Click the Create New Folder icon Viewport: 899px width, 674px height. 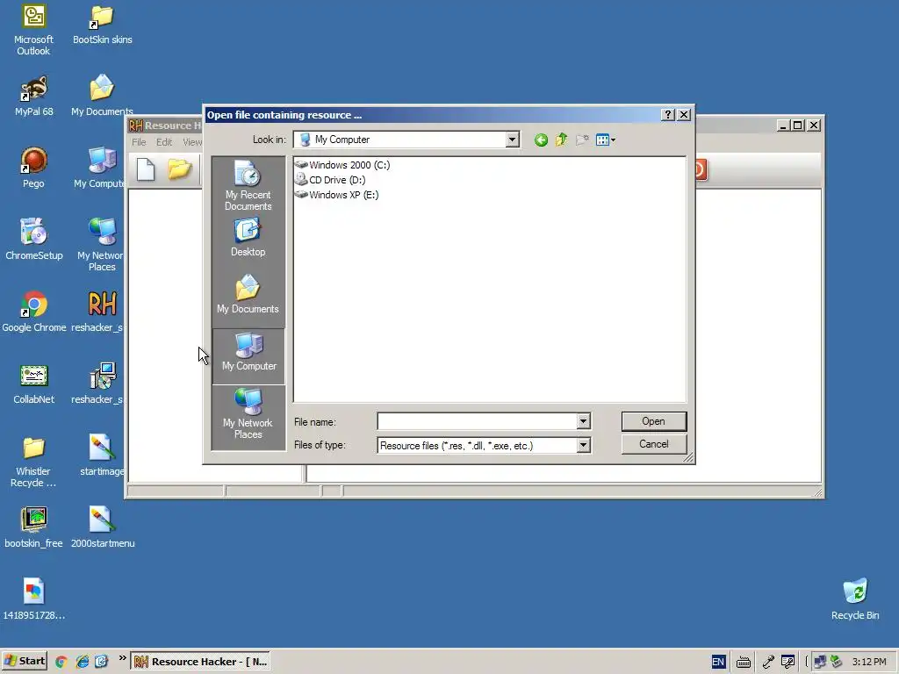pos(582,140)
